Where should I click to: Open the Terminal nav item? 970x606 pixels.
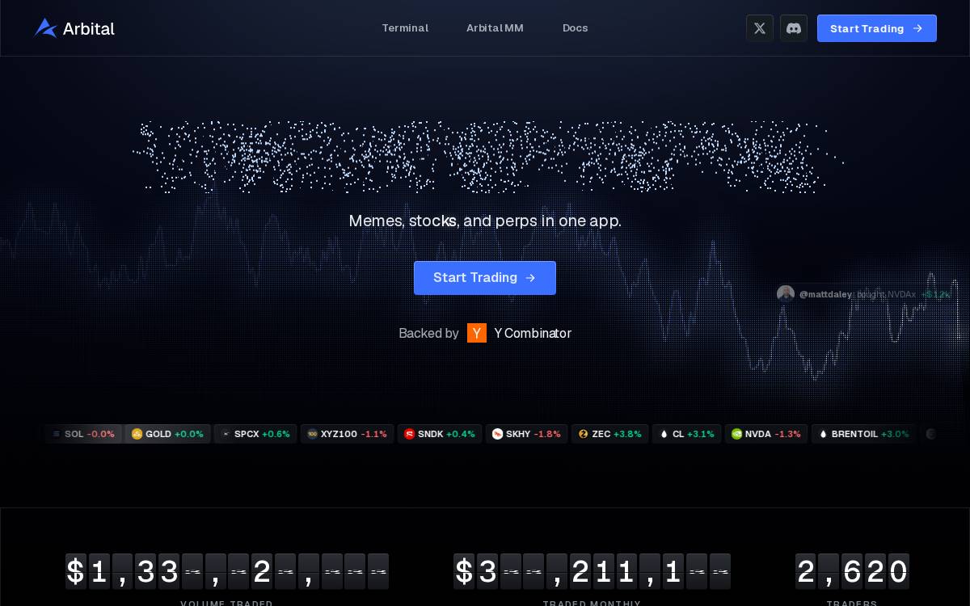pyautogui.click(x=405, y=28)
